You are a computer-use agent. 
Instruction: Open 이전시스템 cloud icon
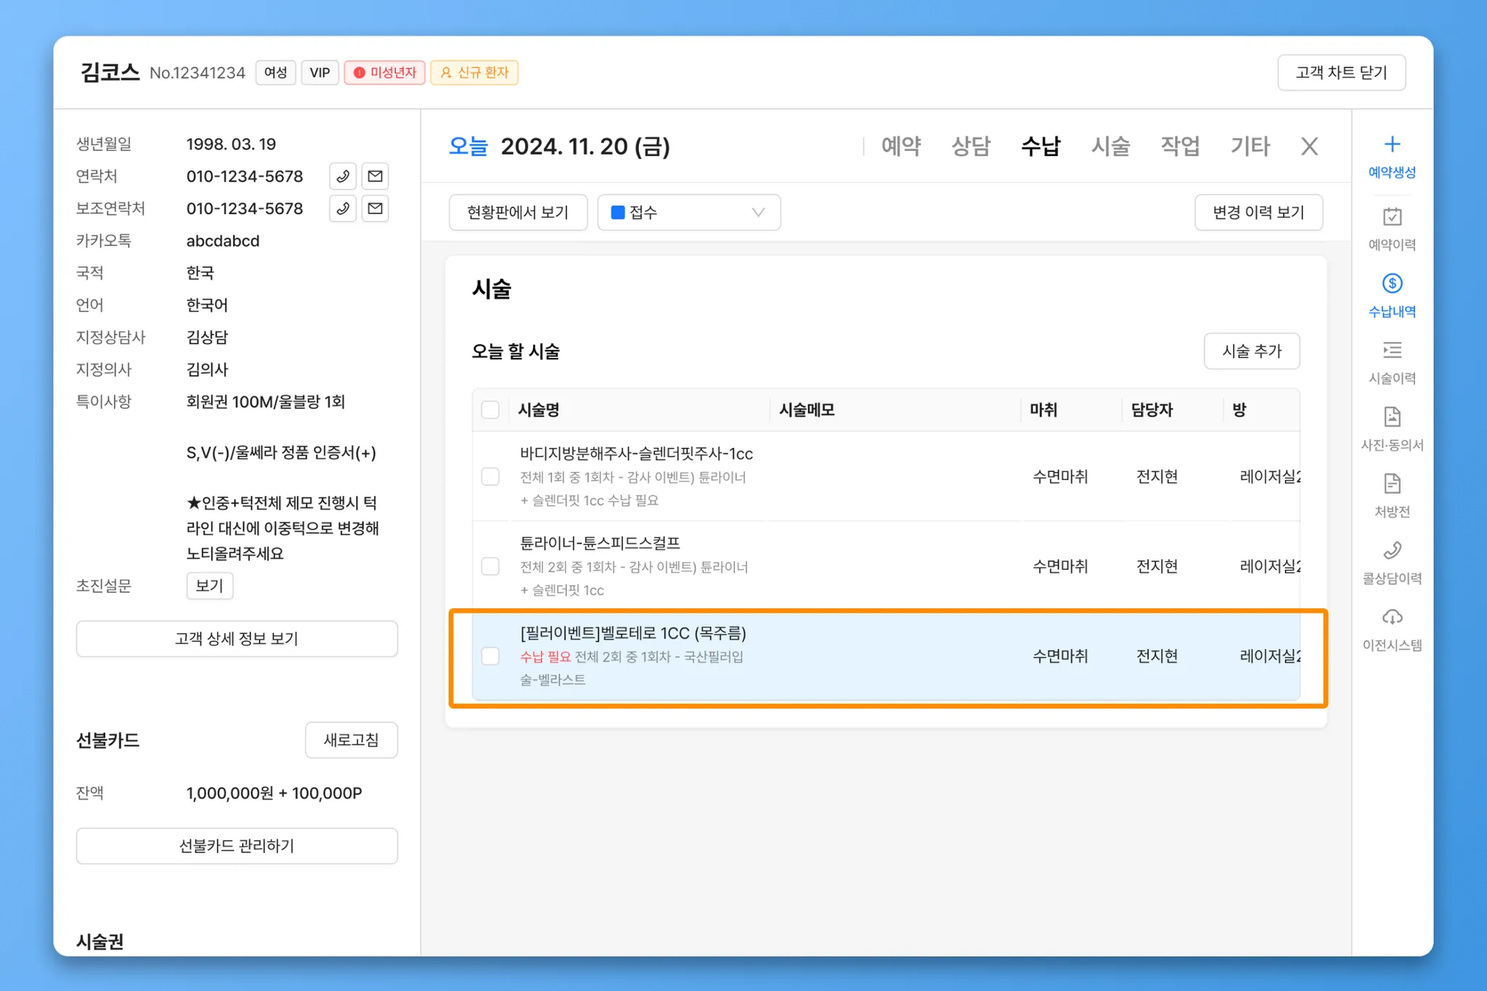[1392, 617]
